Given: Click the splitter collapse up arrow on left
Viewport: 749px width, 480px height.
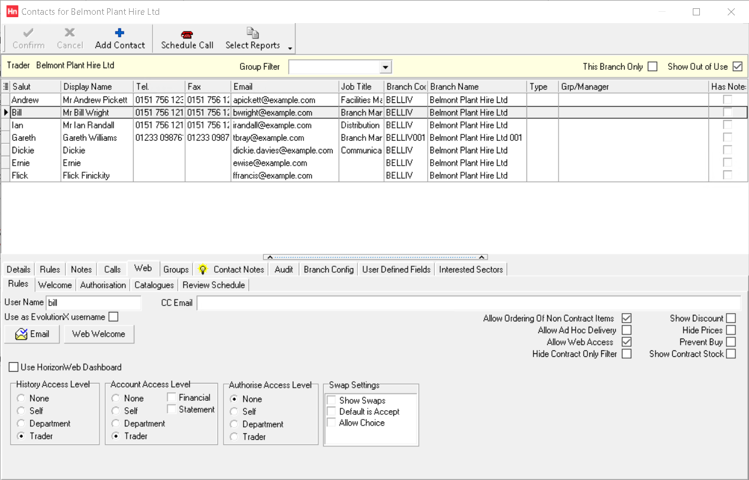Looking at the screenshot, I should (x=269, y=257).
